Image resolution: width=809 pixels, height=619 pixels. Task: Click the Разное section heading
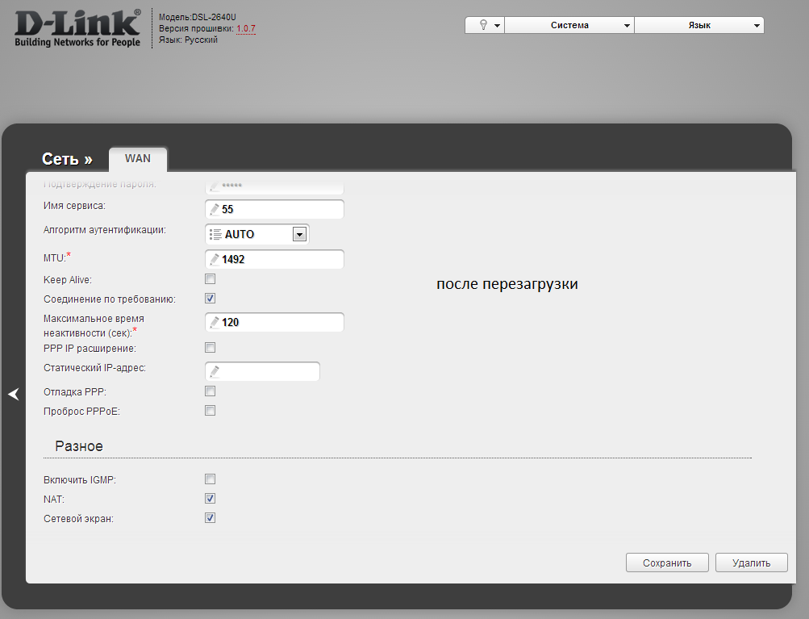click(x=79, y=446)
